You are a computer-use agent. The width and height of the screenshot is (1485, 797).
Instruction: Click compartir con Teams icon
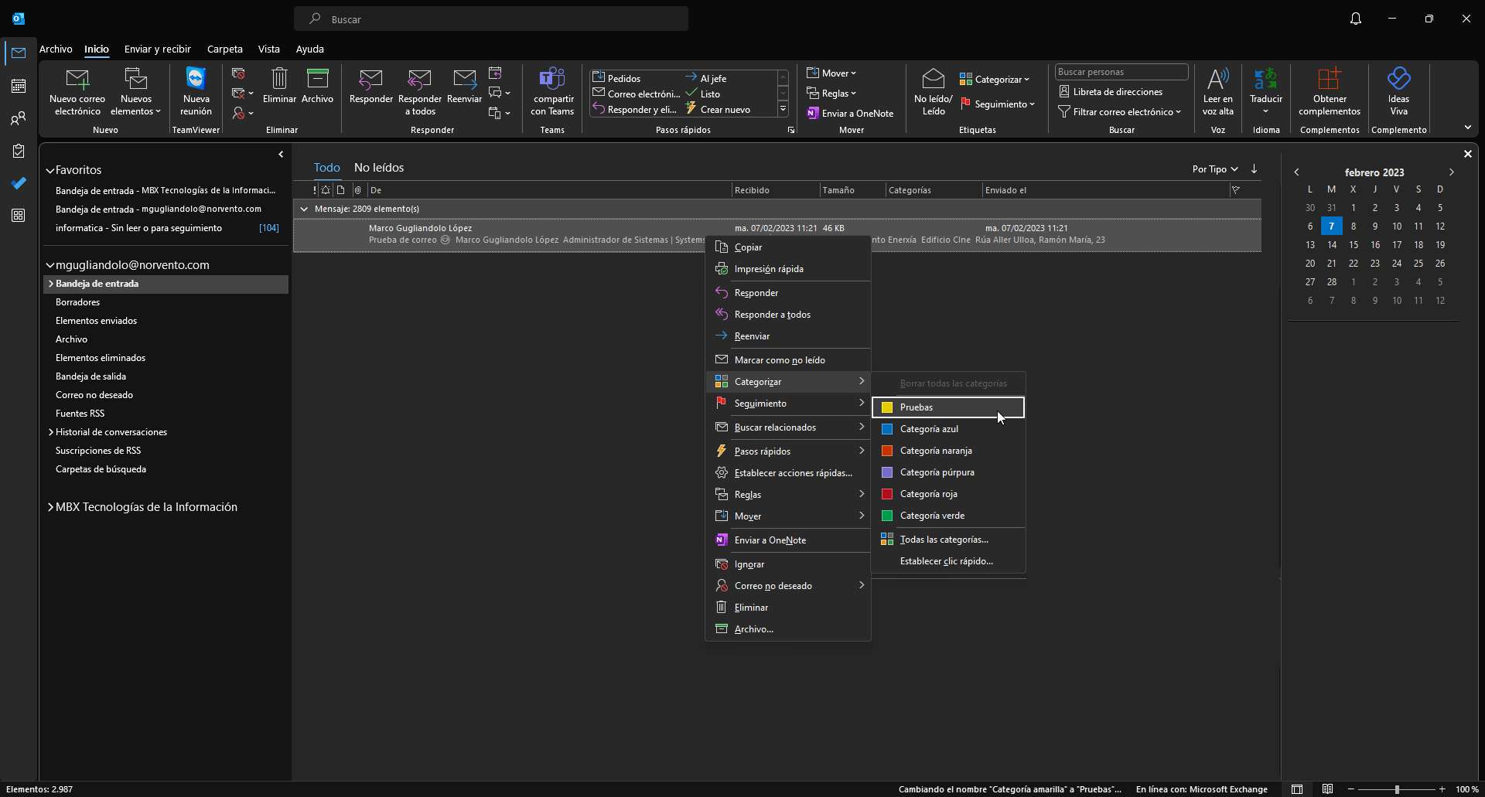552,79
